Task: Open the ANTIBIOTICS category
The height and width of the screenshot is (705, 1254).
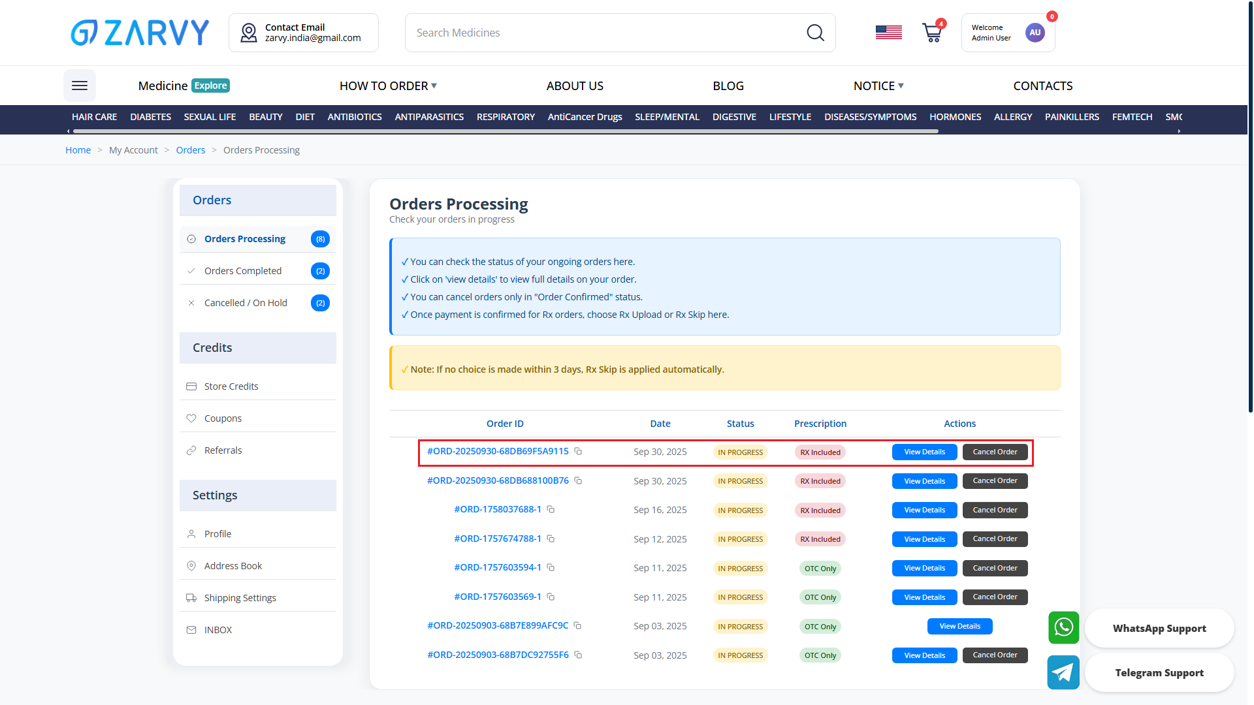Action: (x=355, y=117)
